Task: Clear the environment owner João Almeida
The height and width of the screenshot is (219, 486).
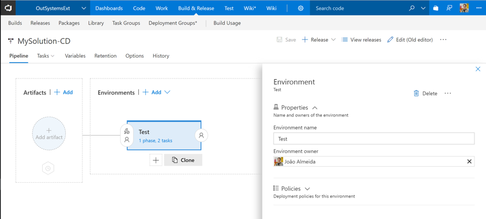Action: (x=469, y=161)
